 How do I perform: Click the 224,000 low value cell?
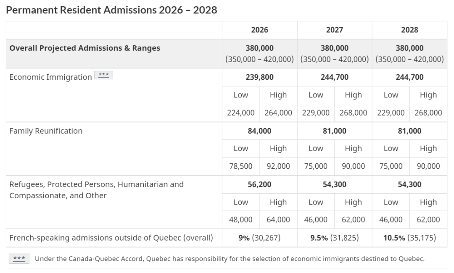coord(241,113)
